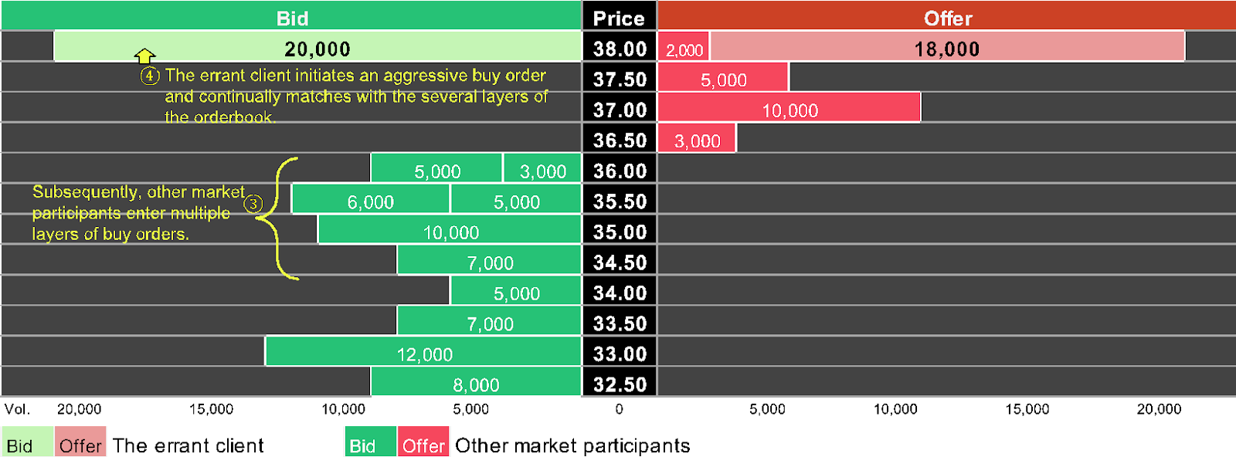The image size is (1236, 457).
Task: Click the circled number 4 annotation marker
Action: point(150,76)
